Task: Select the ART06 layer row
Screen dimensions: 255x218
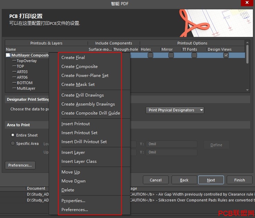Action: pyautogui.click(x=22, y=77)
